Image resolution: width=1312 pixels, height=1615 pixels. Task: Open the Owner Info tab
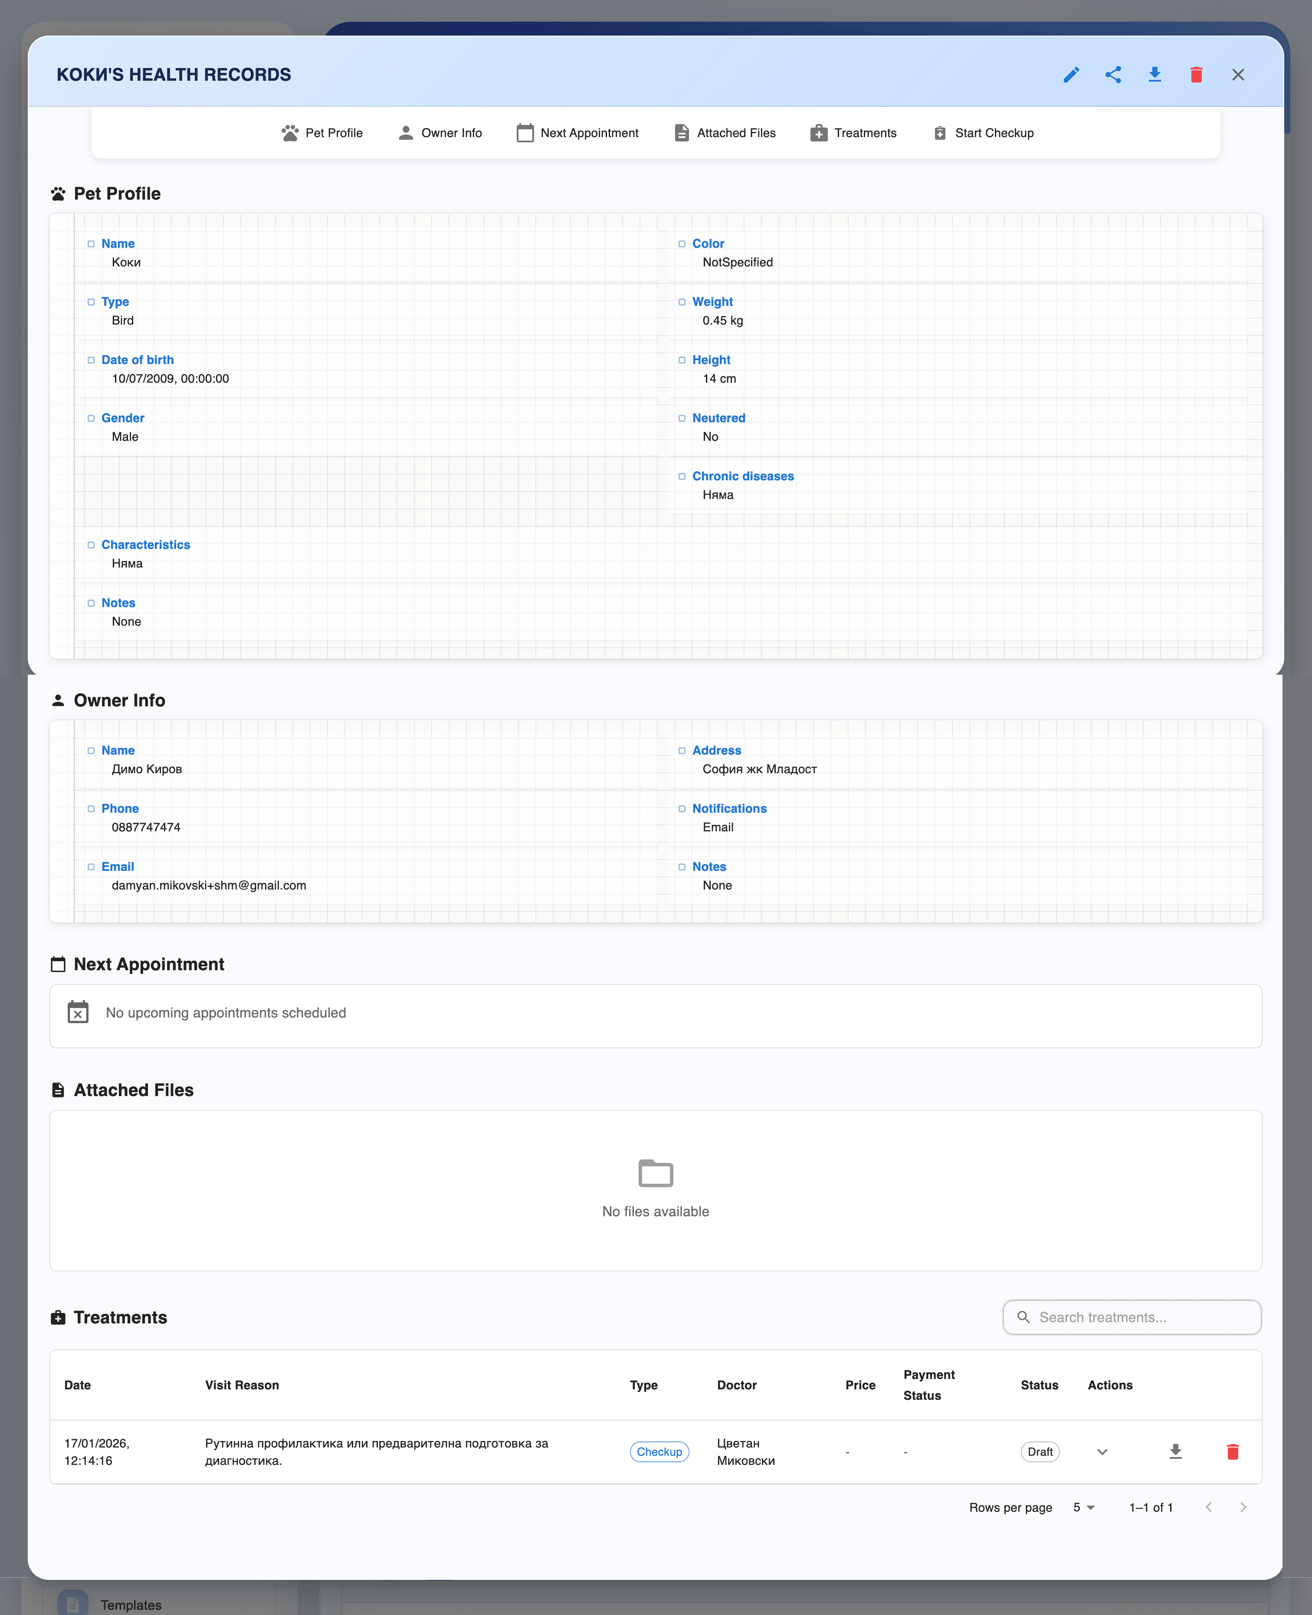point(440,133)
